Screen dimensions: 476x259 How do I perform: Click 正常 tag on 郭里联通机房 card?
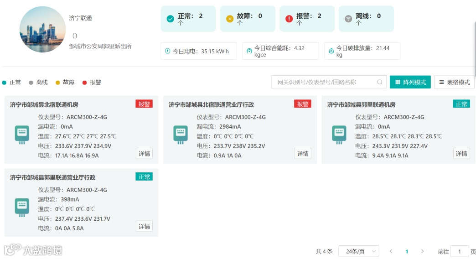461,104
